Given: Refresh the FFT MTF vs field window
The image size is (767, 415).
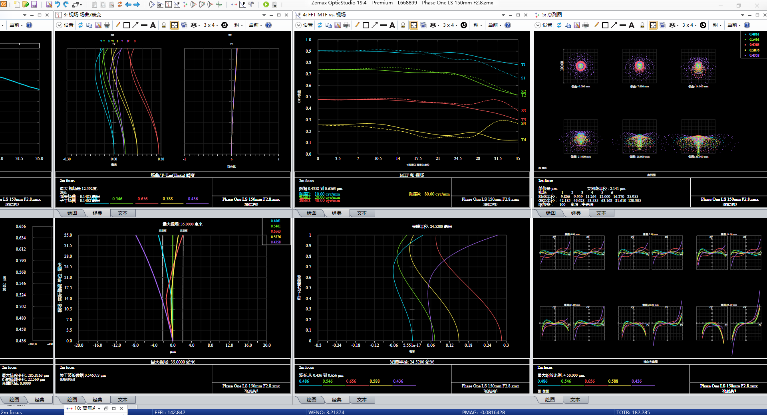Looking at the screenshot, I should (320, 25).
